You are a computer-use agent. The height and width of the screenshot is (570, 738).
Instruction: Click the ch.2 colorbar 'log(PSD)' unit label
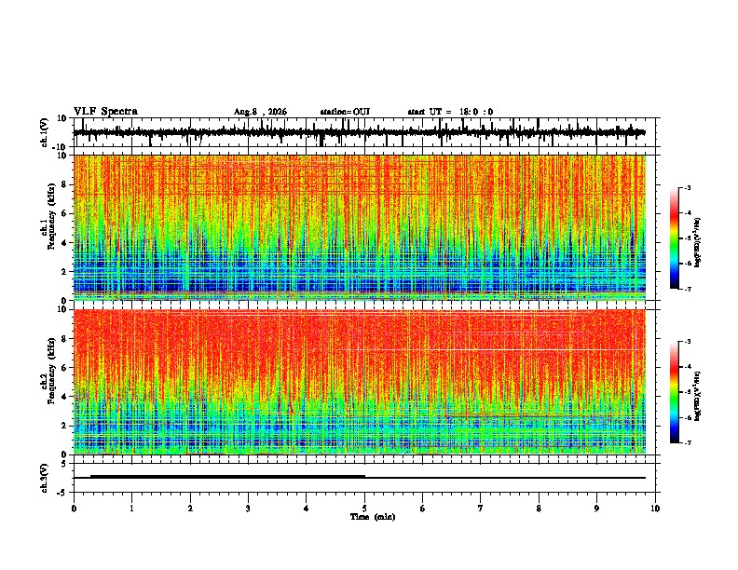point(697,396)
